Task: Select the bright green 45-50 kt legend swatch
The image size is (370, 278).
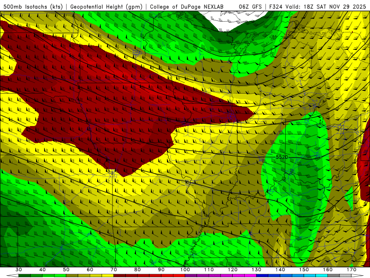Action: (60, 276)
